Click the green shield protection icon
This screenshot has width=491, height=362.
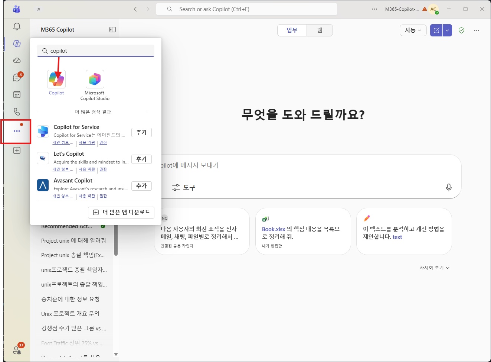[x=461, y=30]
